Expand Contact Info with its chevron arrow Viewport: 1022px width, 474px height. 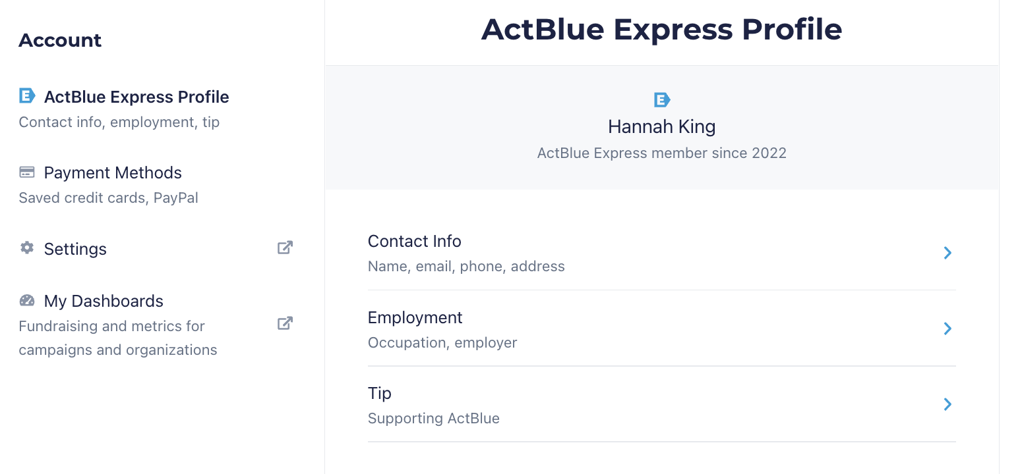[947, 253]
